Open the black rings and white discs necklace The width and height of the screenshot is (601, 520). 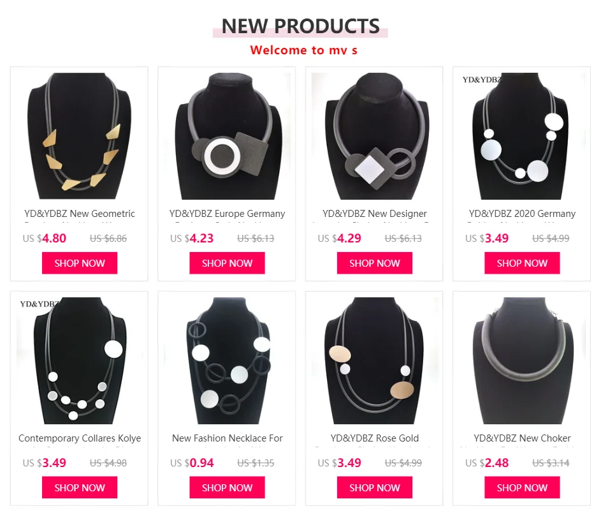pos(227,360)
